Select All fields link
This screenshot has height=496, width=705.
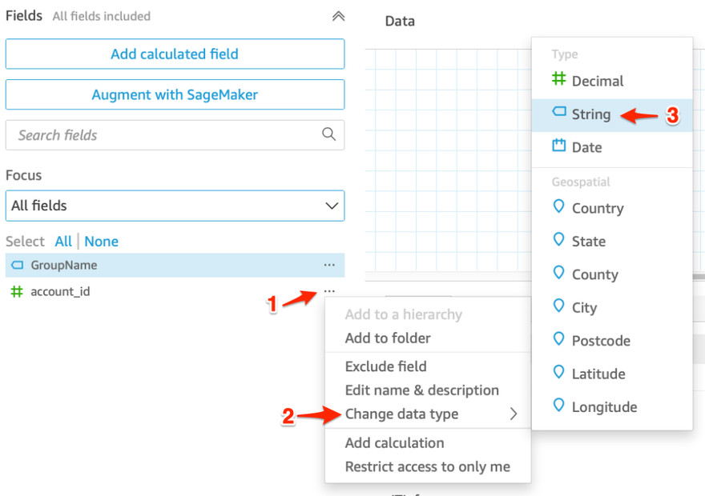tap(63, 241)
